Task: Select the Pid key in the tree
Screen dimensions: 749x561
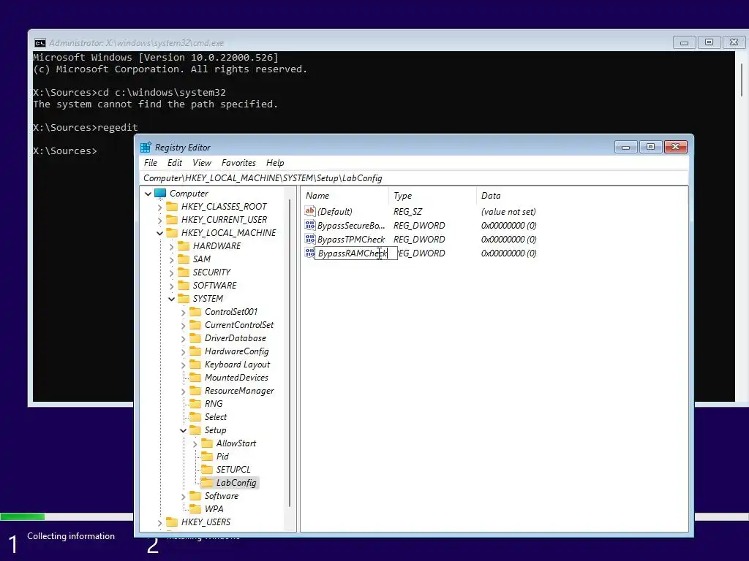Action: pos(222,457)
